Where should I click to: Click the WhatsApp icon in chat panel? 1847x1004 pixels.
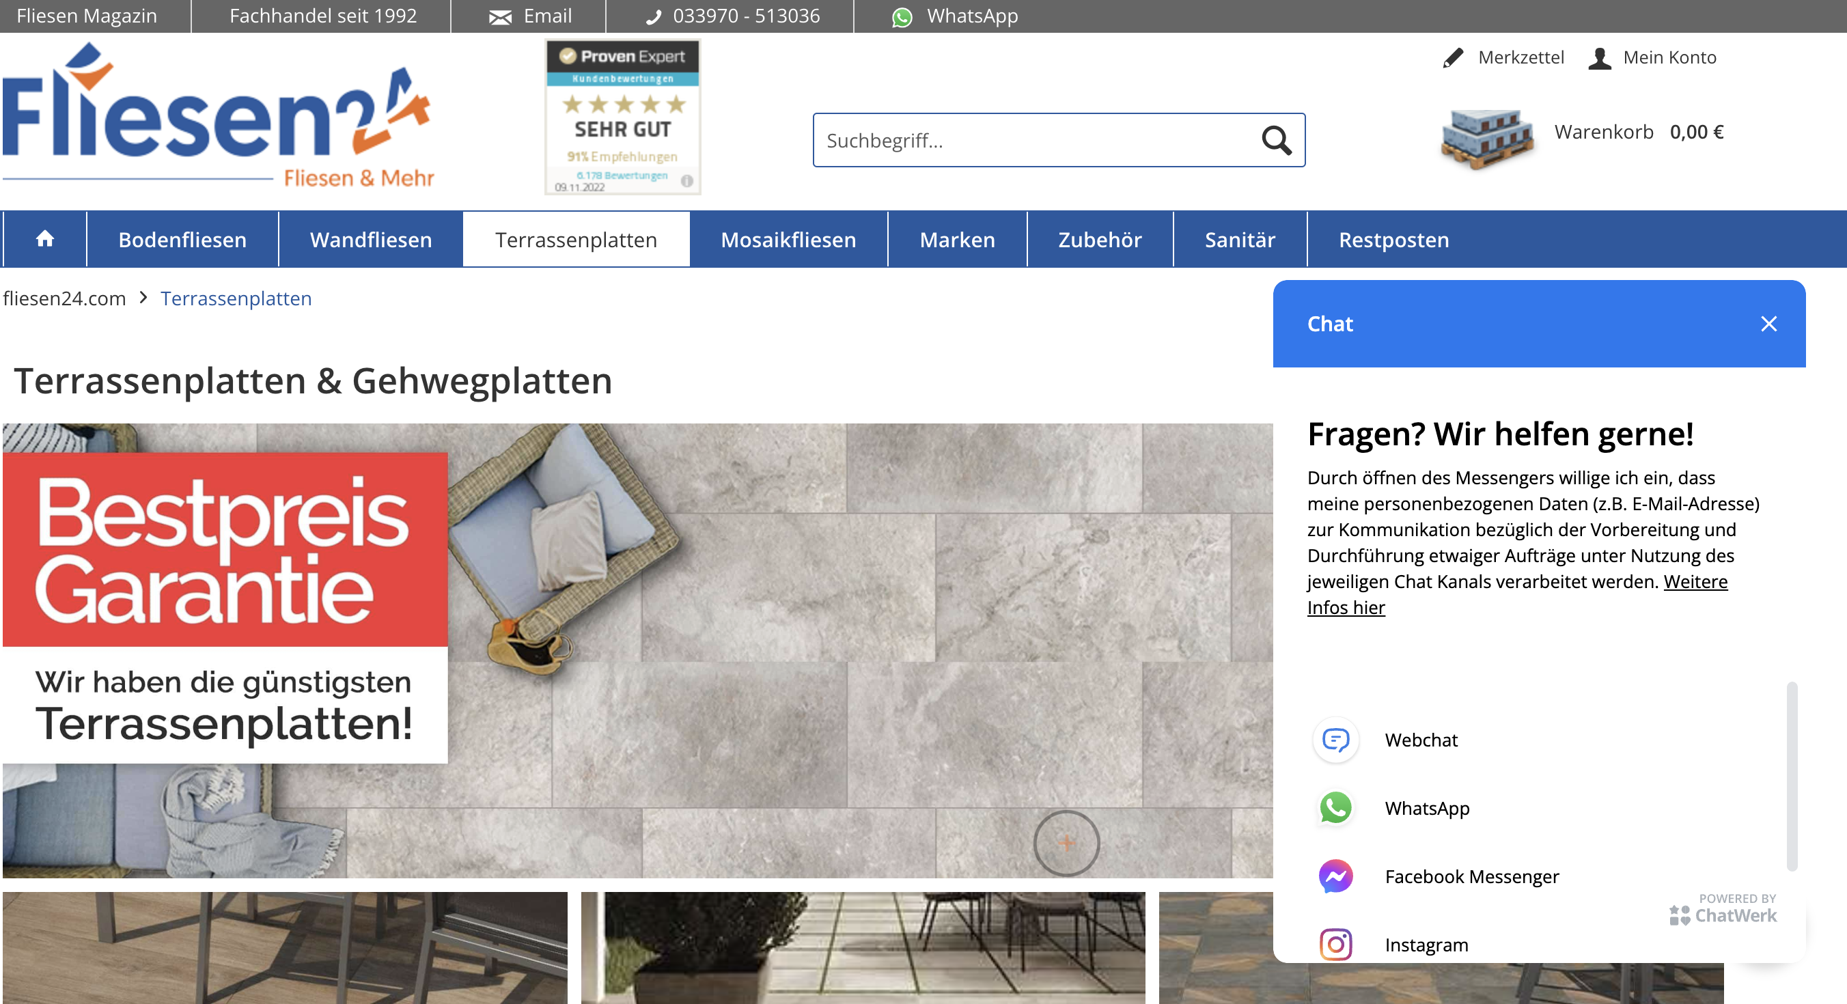(x=1335, y=808)
